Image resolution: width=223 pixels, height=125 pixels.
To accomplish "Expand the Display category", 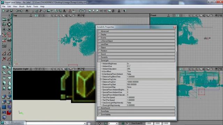I will (x=99, y=34).
